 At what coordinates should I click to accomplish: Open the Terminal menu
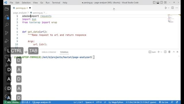tap(56, 3)
